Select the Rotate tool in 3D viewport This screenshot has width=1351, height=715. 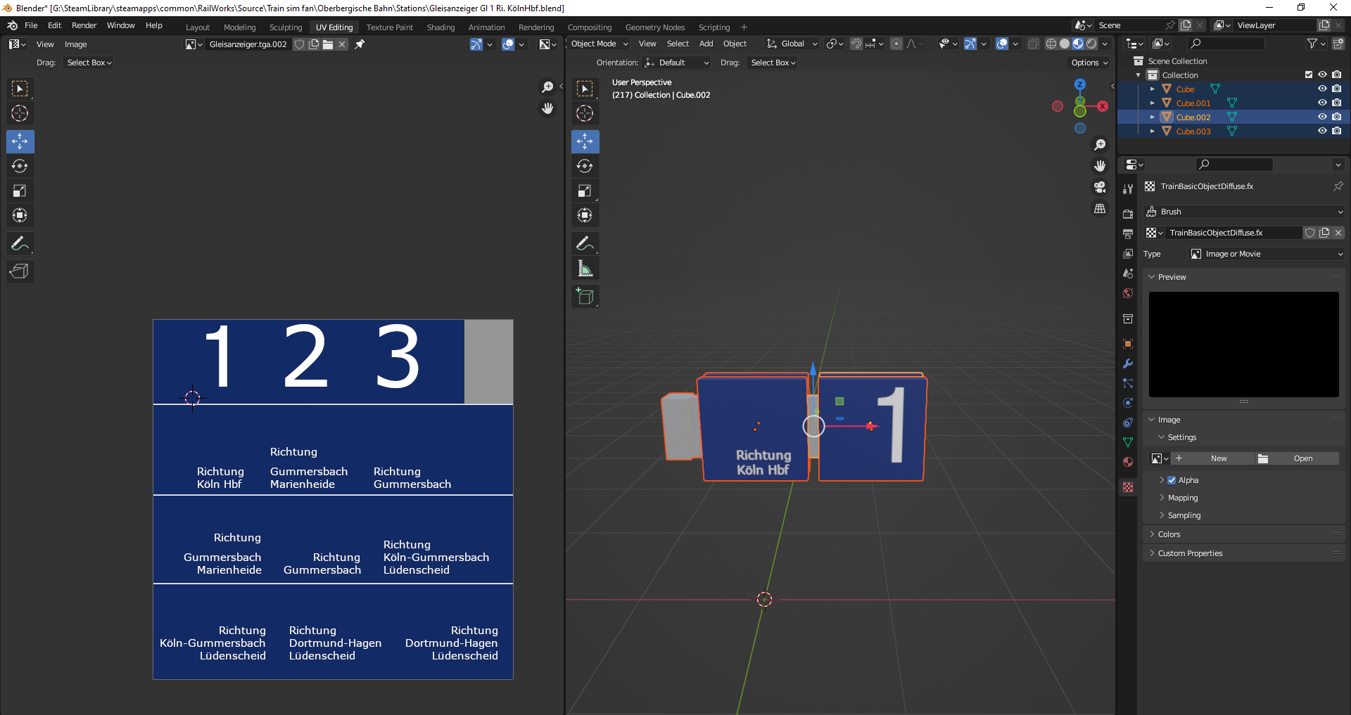(585, 166)
